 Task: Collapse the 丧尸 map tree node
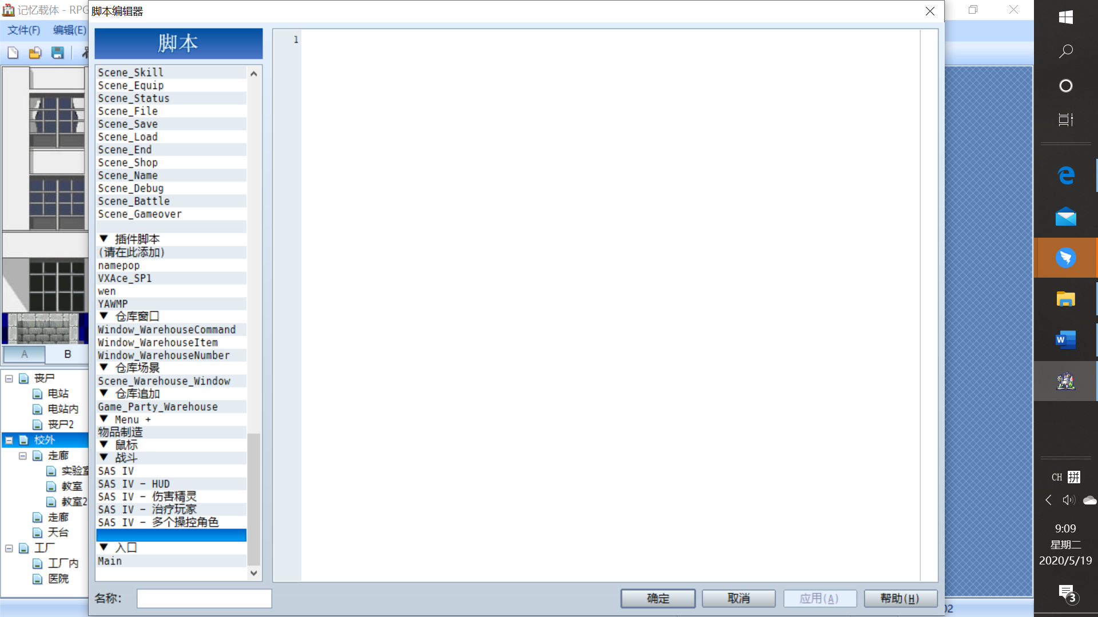(9, 378)
